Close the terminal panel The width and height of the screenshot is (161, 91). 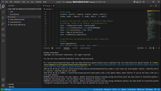pyautogui.click(x=159, y=48)
